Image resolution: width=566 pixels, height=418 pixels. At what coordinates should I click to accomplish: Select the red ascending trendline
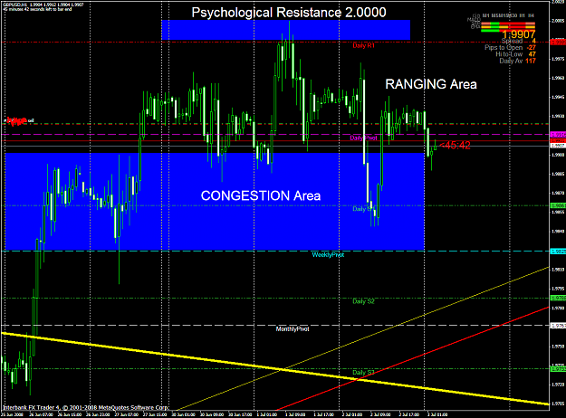coord(413,358)
